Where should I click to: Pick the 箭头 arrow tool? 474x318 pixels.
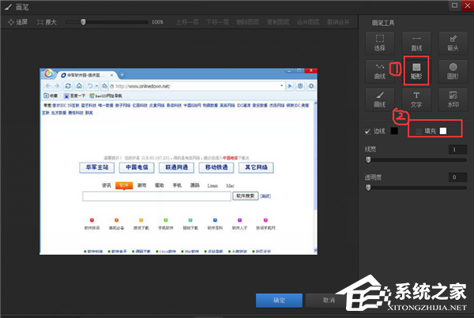tap(453, 43)
